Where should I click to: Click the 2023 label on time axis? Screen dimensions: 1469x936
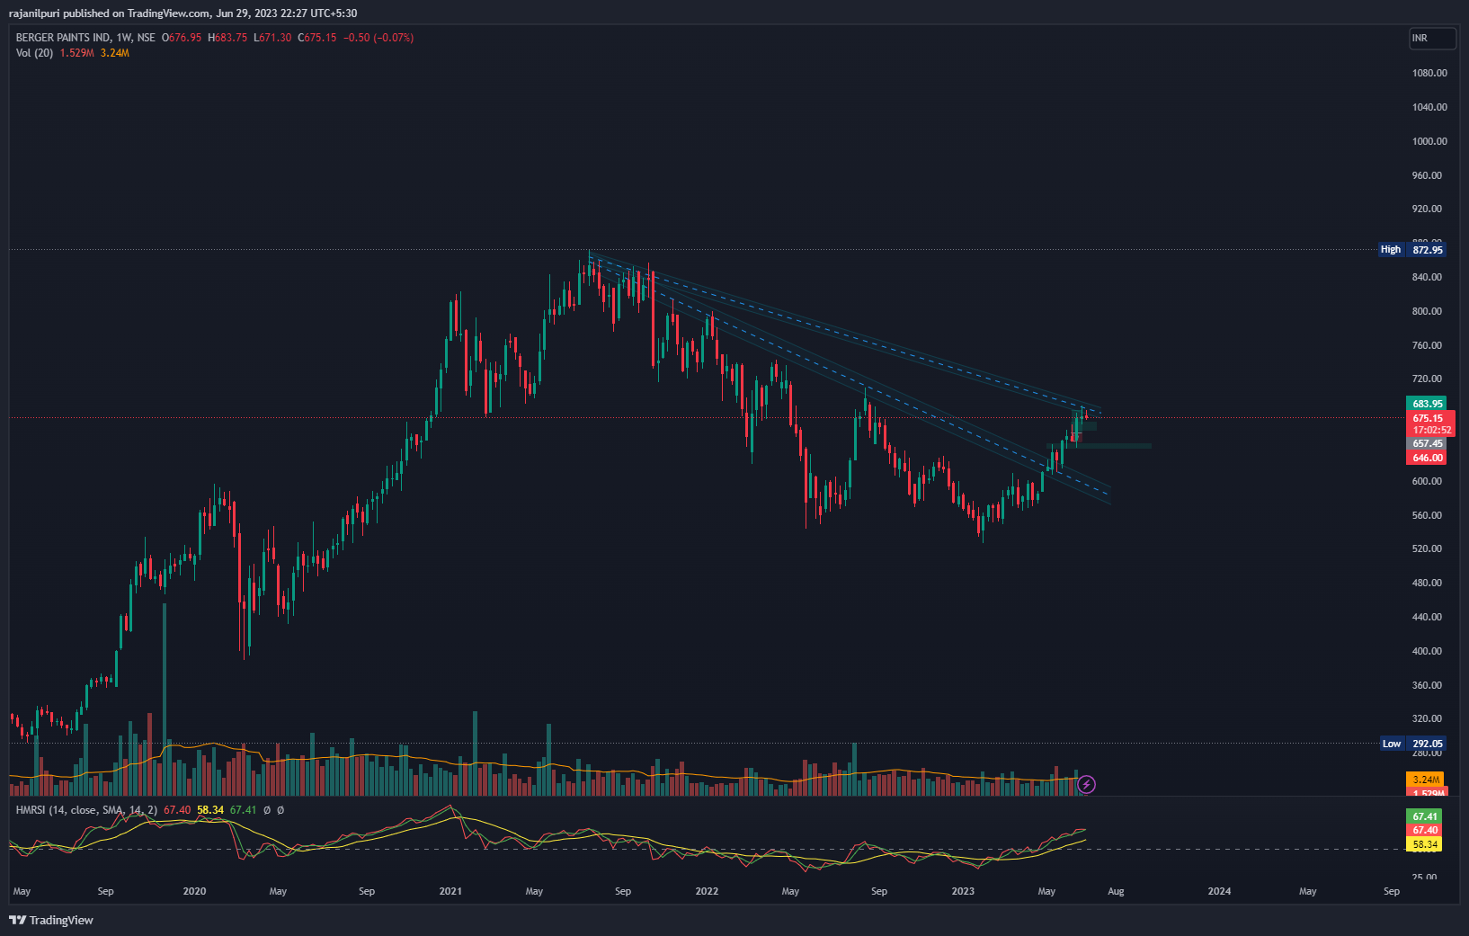(x=963, y=891)
